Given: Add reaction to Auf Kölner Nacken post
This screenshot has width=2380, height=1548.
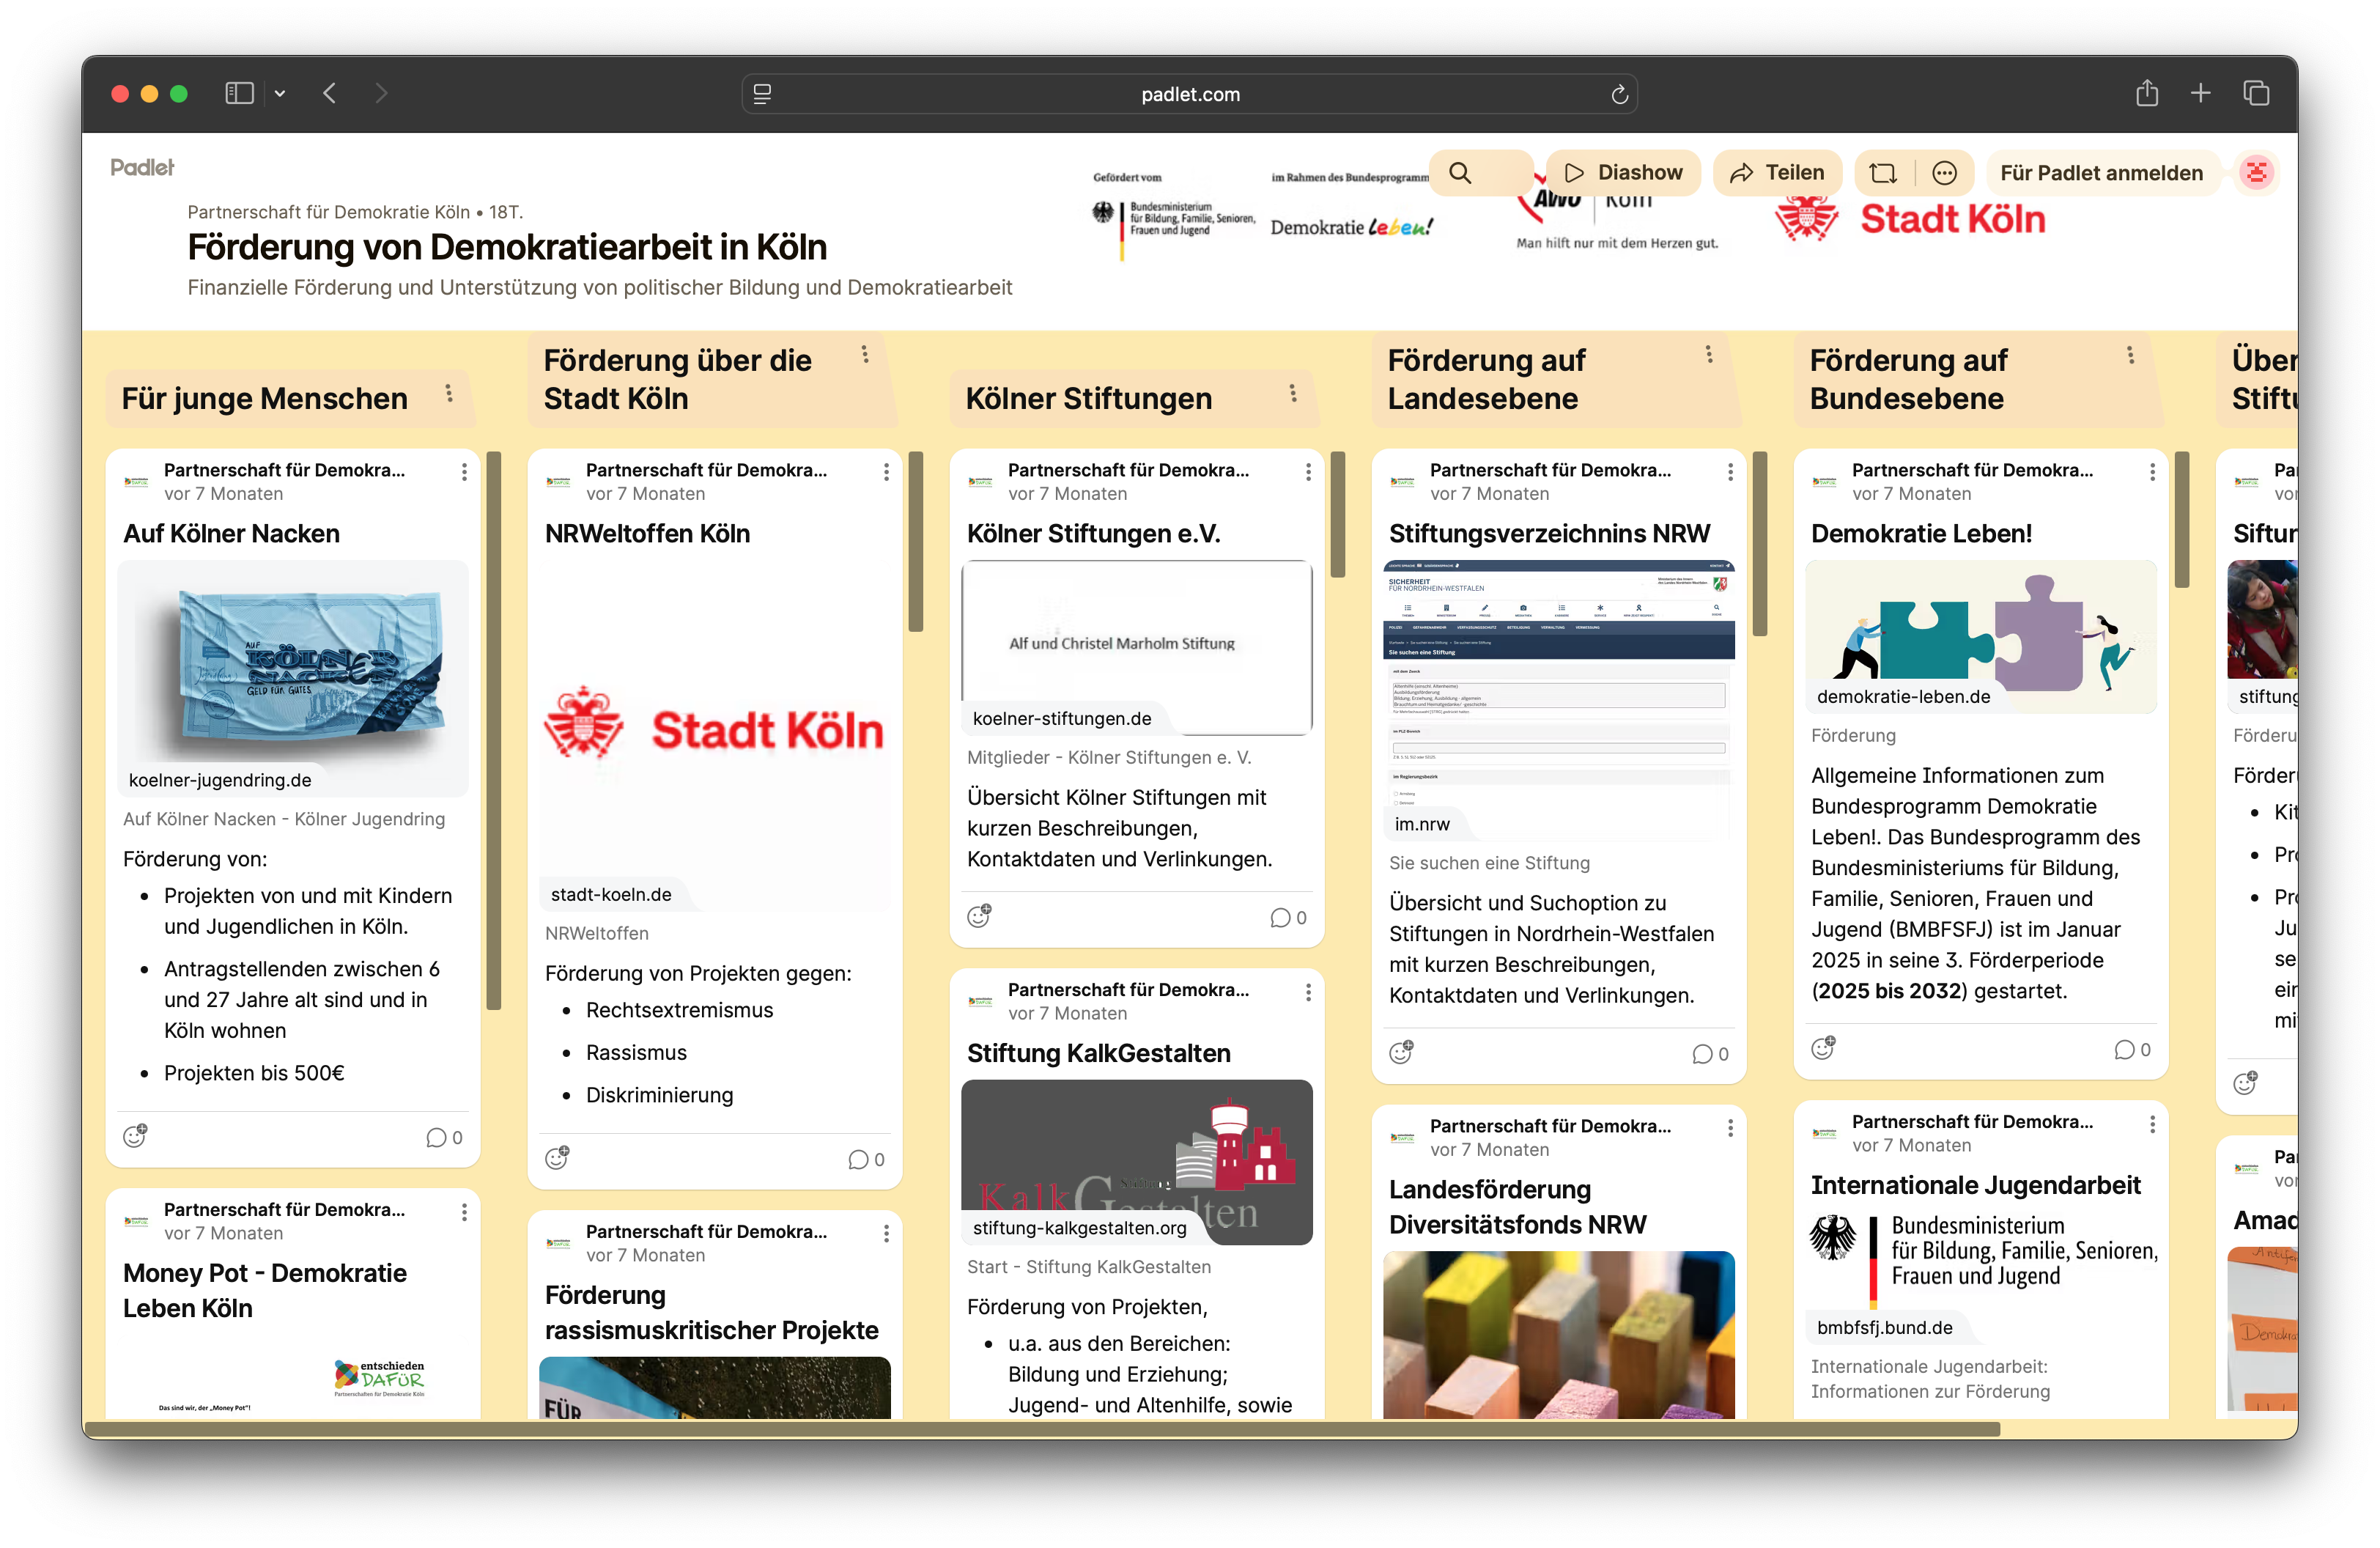Looking at the screenshot, I should click(135, 1136).
